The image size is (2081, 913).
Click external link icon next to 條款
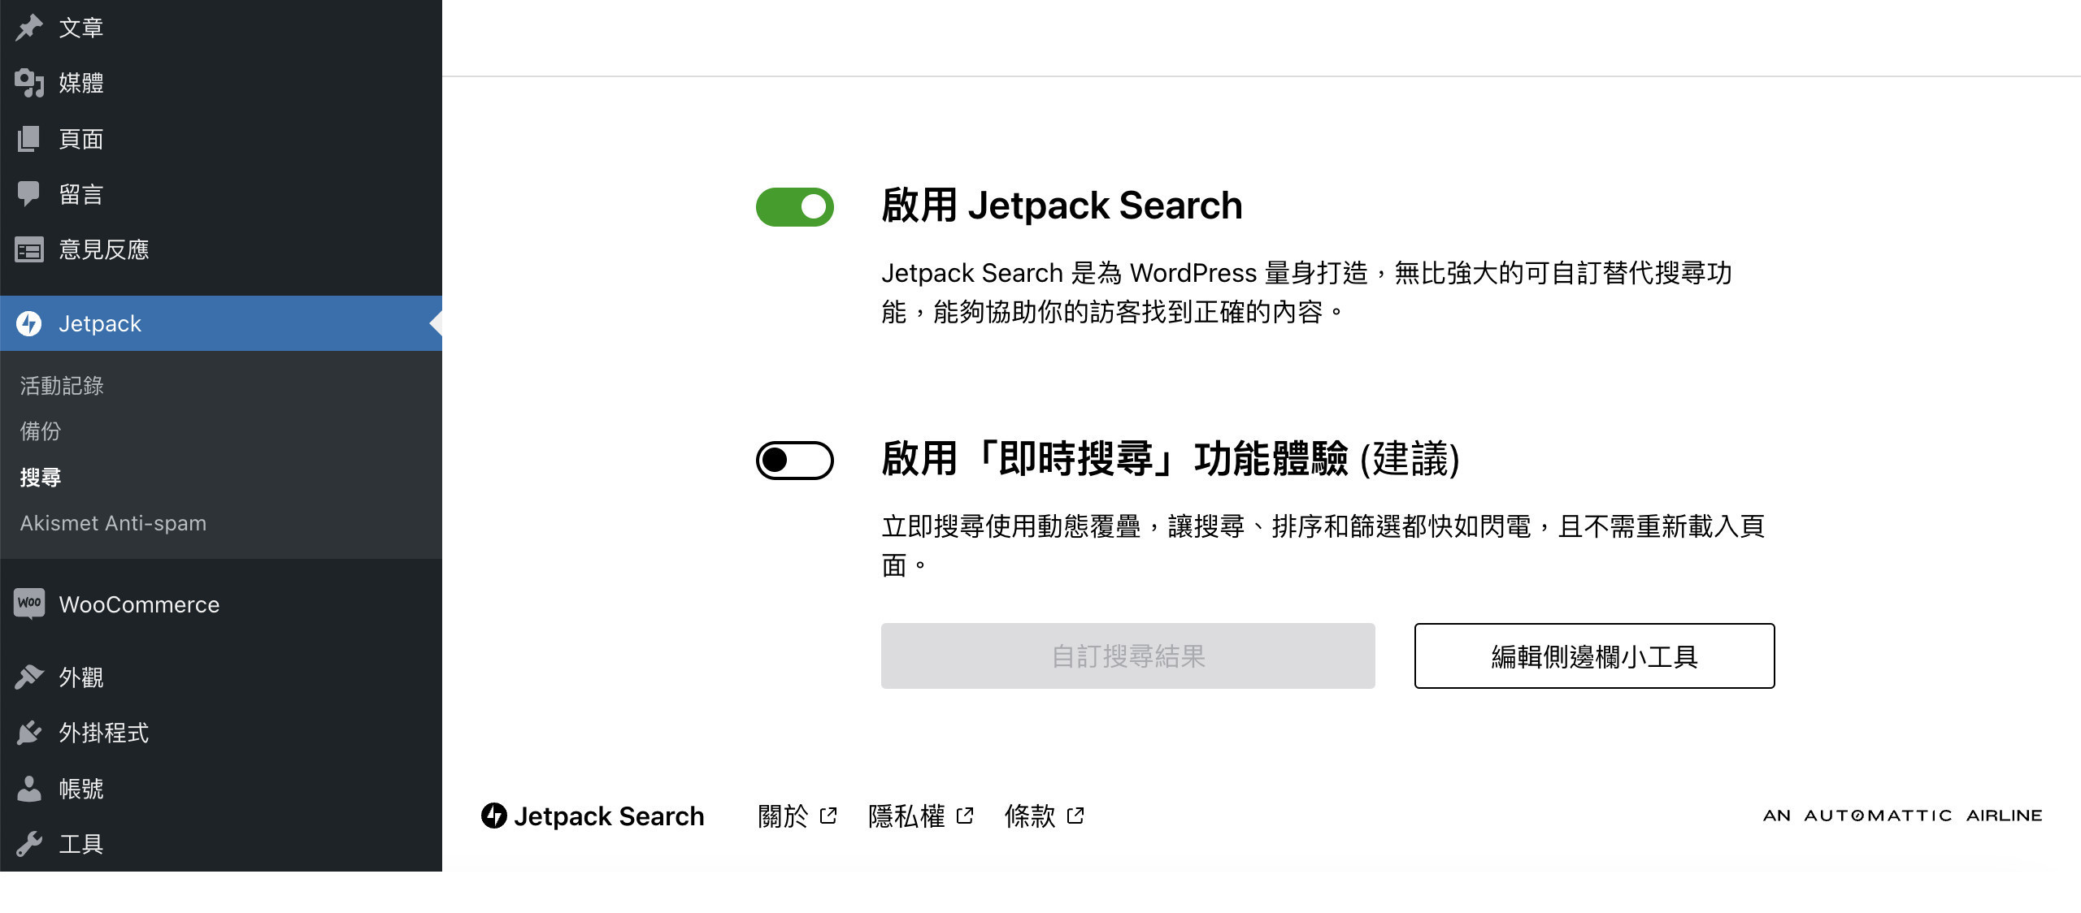pyautogui.click(x=1075, y=816)
